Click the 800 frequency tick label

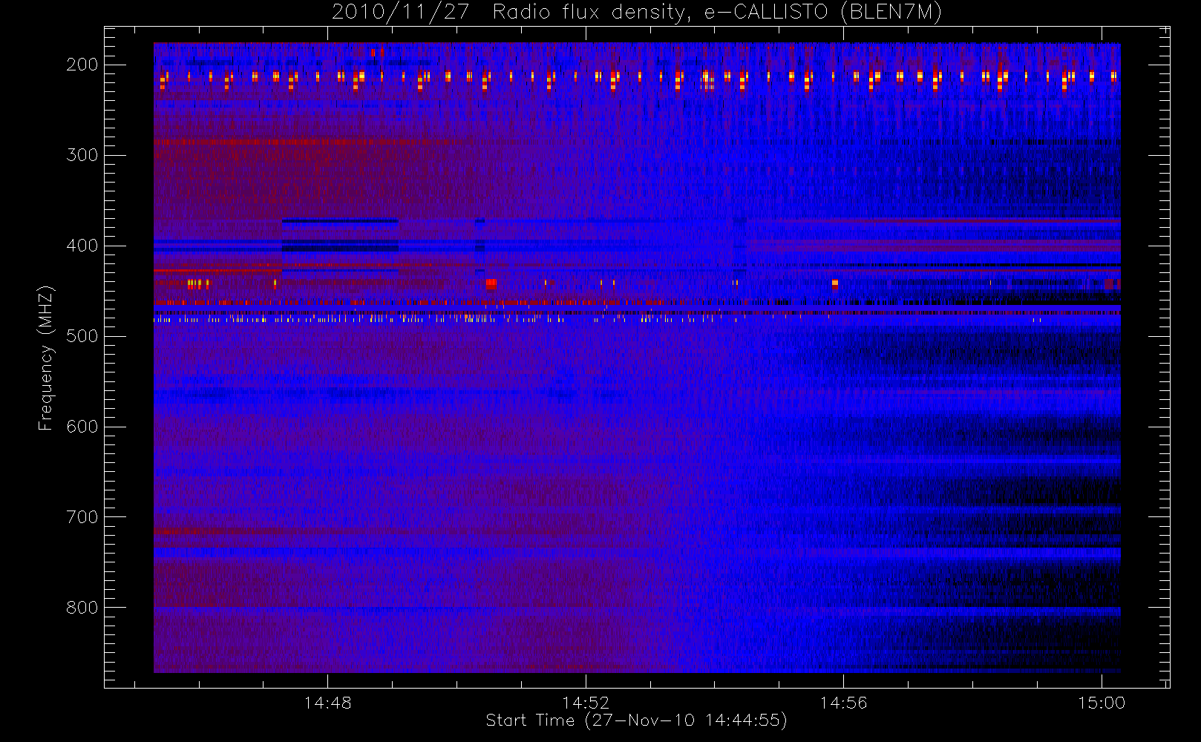[82, 608]
